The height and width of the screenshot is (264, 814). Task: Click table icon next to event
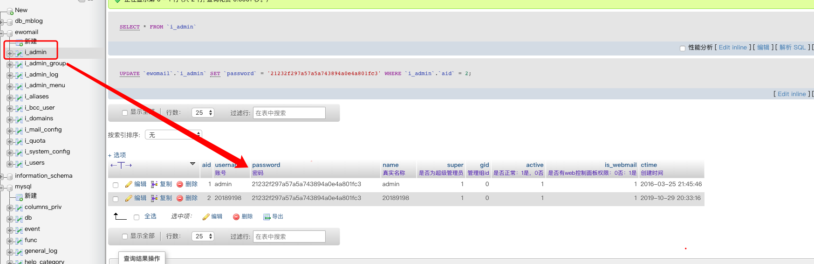point(19,230)
